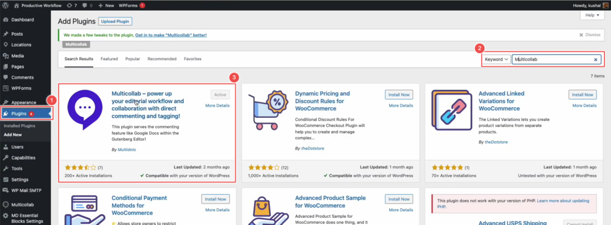Select the Plugins sidebar menu
Viewport: 611px width, 225px height.
(25, 114)
